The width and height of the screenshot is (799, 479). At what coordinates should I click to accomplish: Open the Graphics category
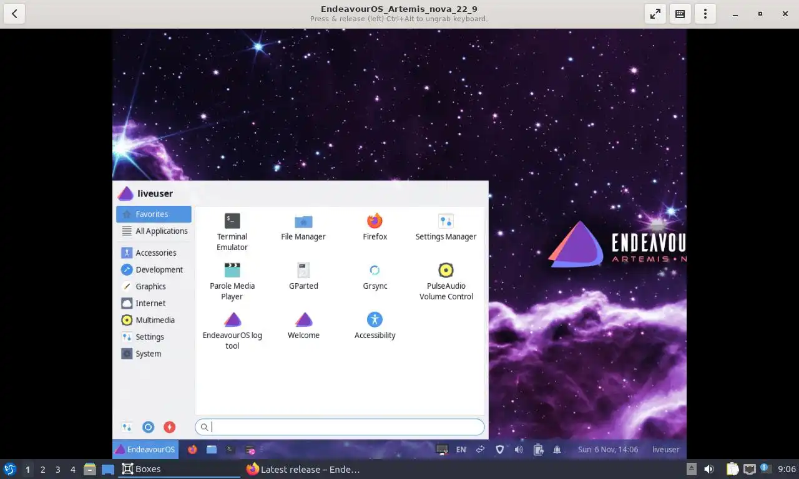(154, 286)
